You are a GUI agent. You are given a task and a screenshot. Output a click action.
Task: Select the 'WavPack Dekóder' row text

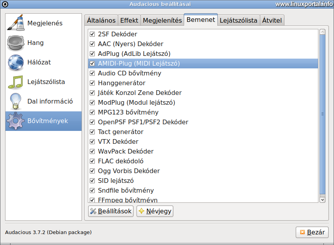(x=126, y=151)
